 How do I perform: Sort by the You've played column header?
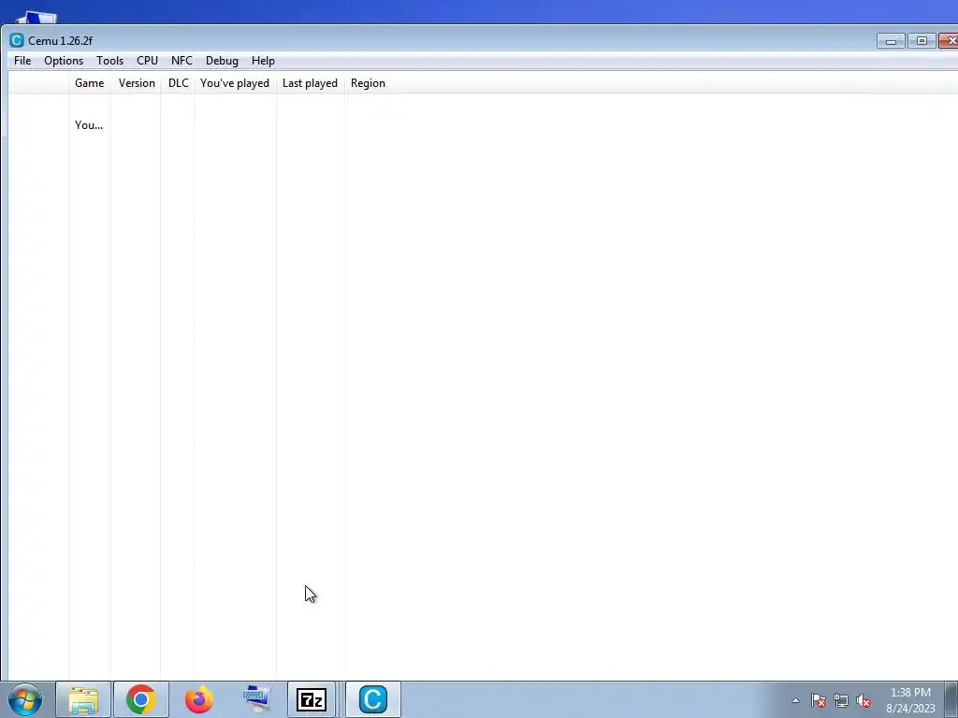pos(235,83)
